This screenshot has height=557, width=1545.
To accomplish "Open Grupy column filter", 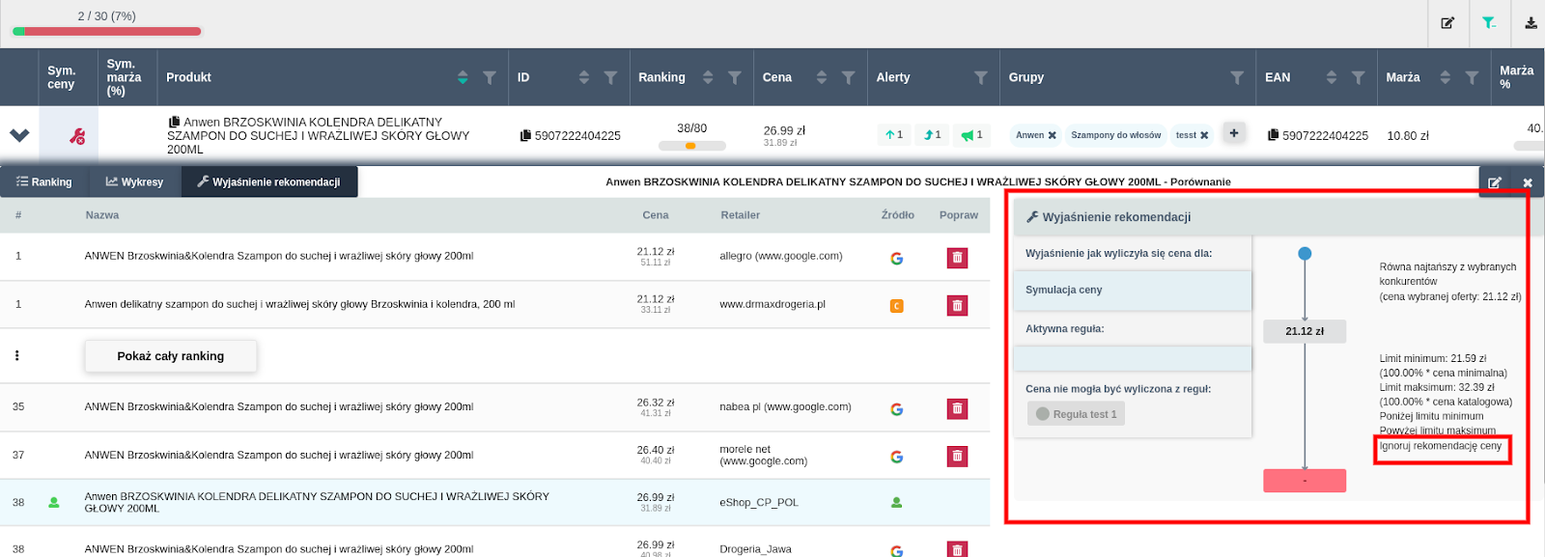I will coord(1237,77).
